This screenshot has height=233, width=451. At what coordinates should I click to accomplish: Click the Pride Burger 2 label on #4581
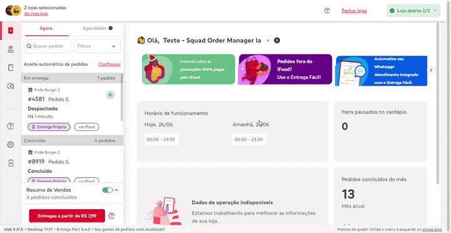pos(47,90)
